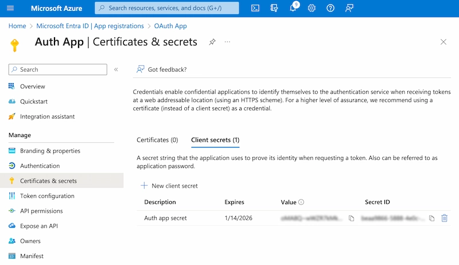Viewport: 459px width, 265px height.
Task: Open Cloud Shell from top bar
Action: pyautogui.click(x=255, y=8)
